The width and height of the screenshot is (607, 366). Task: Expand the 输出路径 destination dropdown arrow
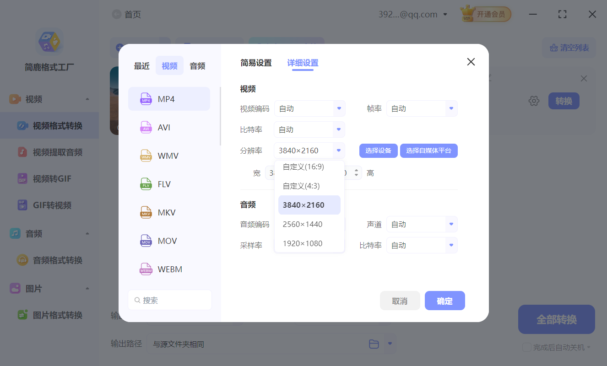390,344
